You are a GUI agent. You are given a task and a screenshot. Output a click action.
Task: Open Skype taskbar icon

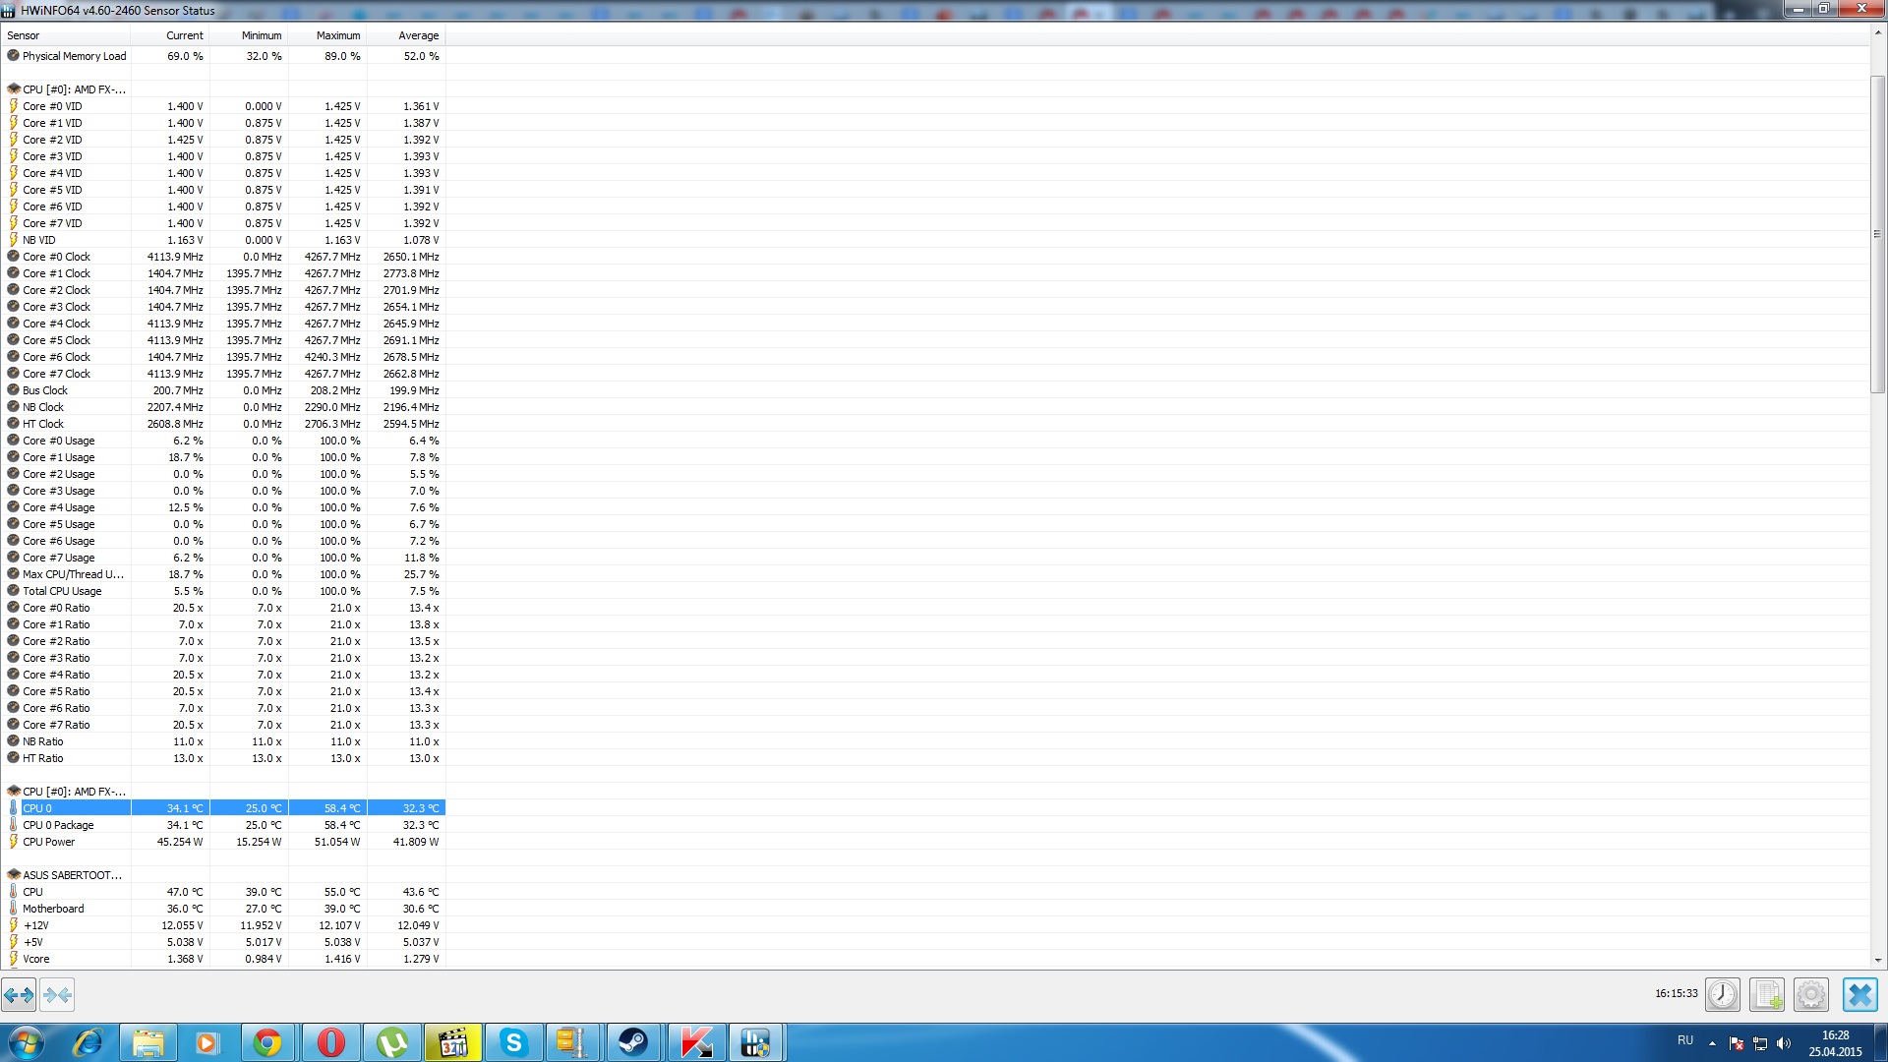coord(513,1042)
